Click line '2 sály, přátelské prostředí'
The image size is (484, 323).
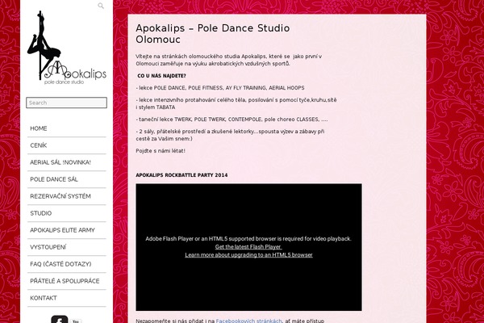pyautogui.click(x=230, y=136)
